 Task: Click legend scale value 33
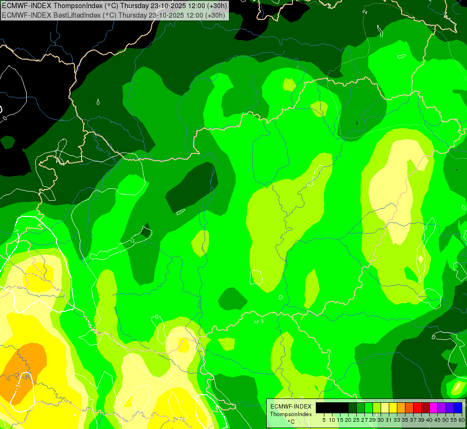pyautogui.click(x=397, y=420)
